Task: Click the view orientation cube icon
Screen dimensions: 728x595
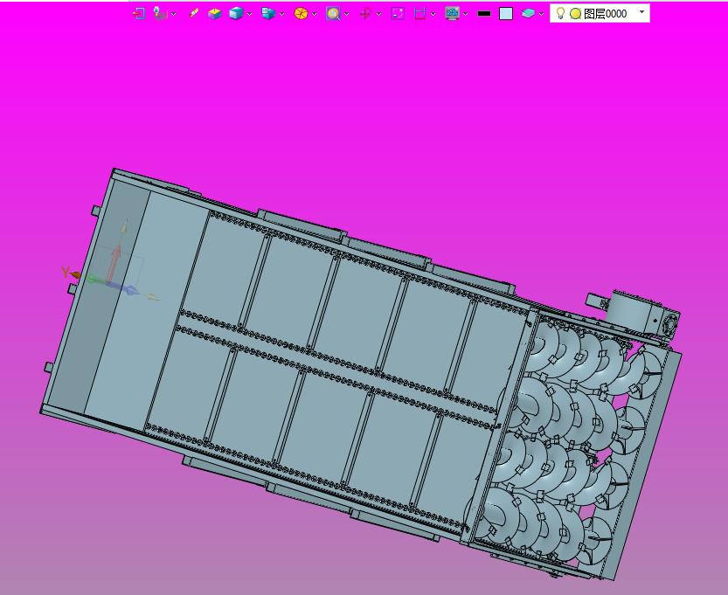Action: point(268,13)
